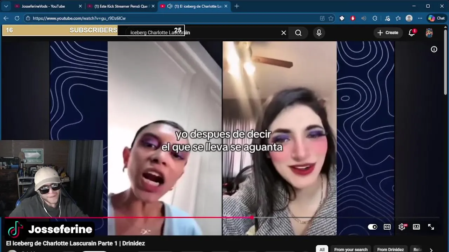Viewport: 449px width, 252px height.
Task: Switch to theater mode
Action: [416, 227]
